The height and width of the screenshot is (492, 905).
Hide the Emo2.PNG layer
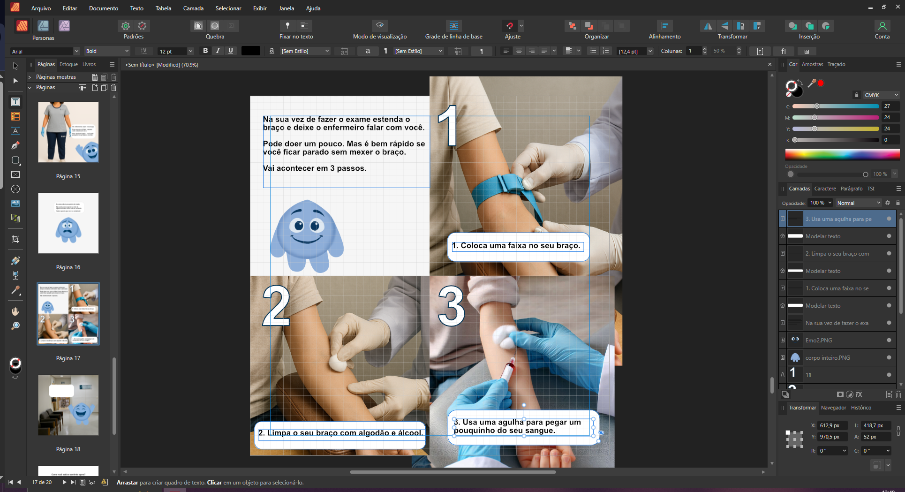pos(889,340)
